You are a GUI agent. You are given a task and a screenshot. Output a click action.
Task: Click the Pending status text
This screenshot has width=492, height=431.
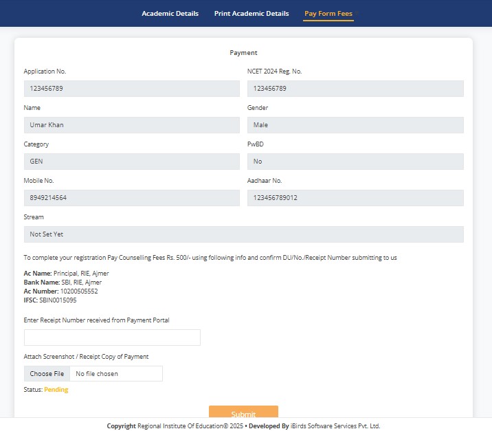pos(56,390)
